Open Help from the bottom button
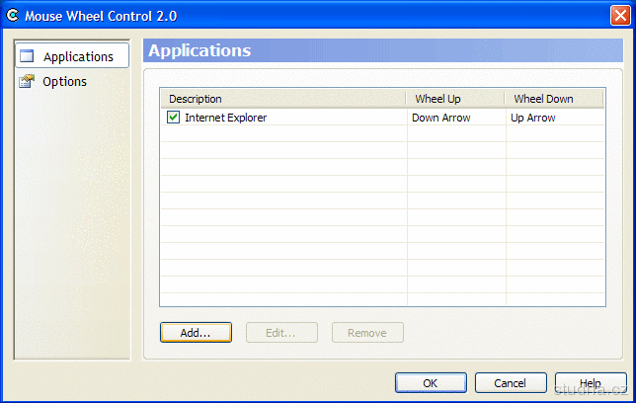The width and height of the screenshot is (636, 403). 590,383
